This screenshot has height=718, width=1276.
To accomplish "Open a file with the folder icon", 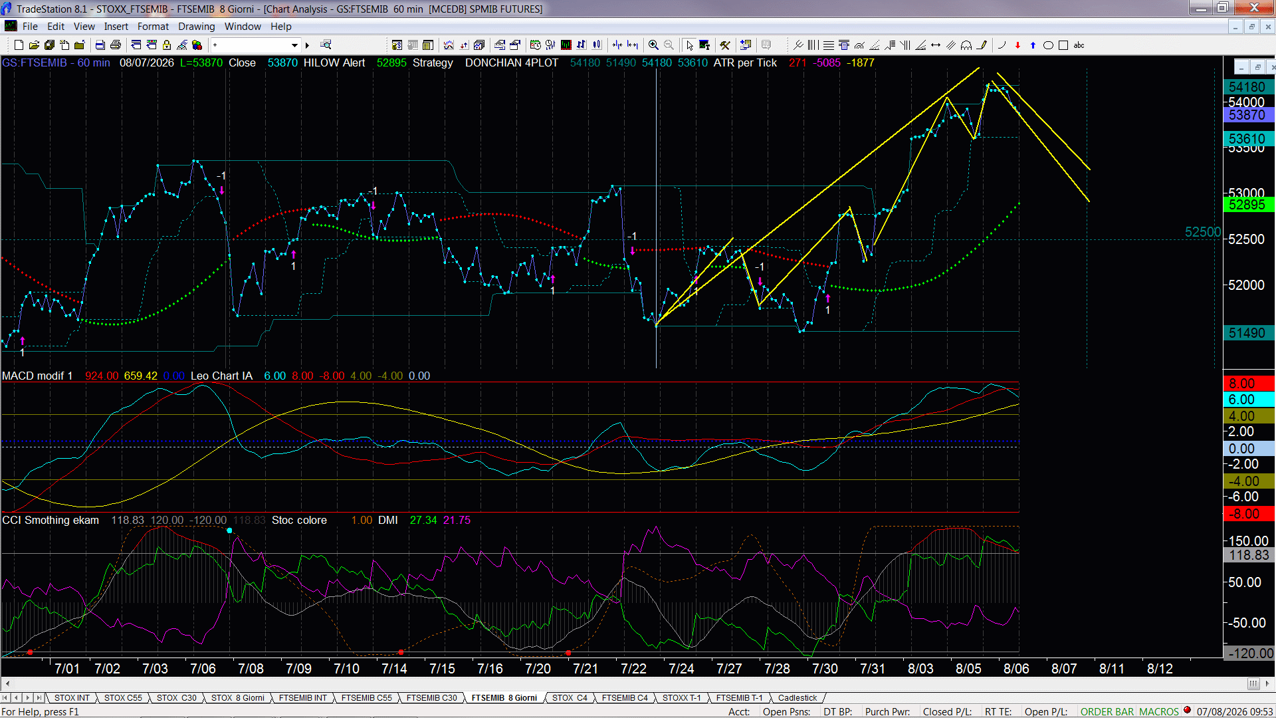I will pyautogui.click(x=34, y=45).
